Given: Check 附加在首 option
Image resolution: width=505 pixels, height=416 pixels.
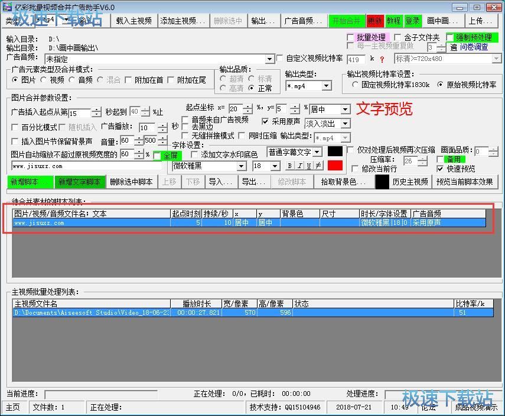Looking at the screenshot, I should click(128, 80).
